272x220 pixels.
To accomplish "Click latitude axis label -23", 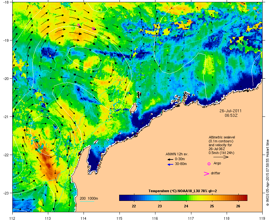I will (6, 193).
